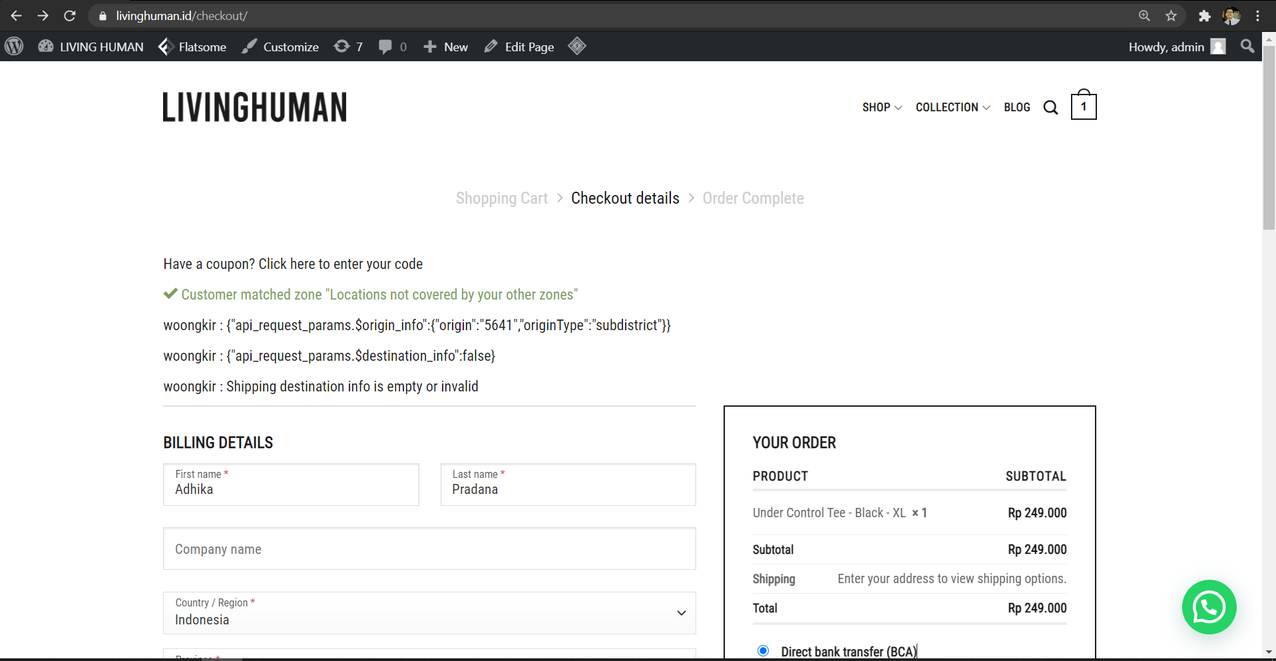Open Customize in the admin bar
Image resolution: width=1276 pixels, height=661 pixels.
(280, 47)
